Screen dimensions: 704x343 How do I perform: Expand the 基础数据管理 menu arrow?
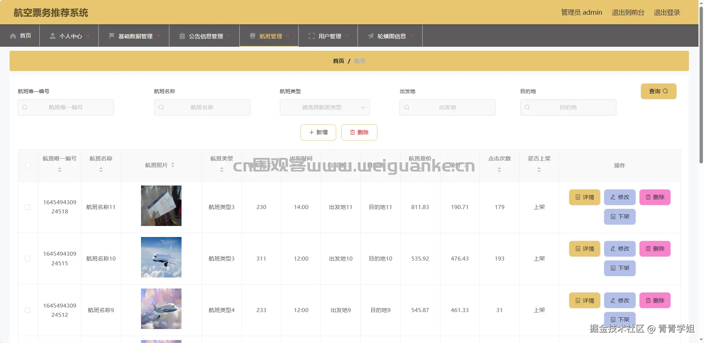point(159,36)
